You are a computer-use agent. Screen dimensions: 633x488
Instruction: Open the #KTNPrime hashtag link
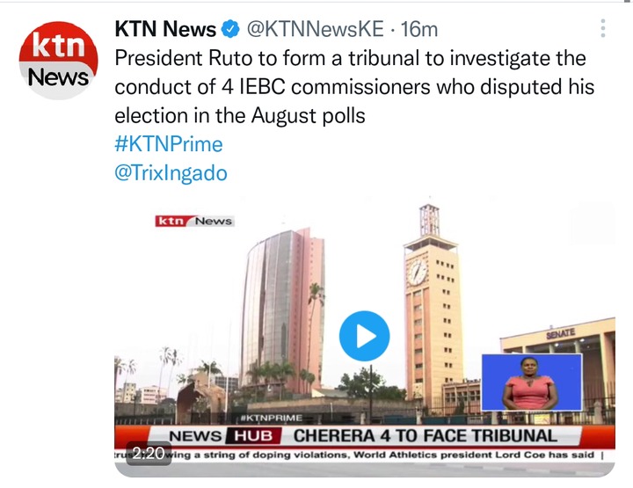pos(168,144)
